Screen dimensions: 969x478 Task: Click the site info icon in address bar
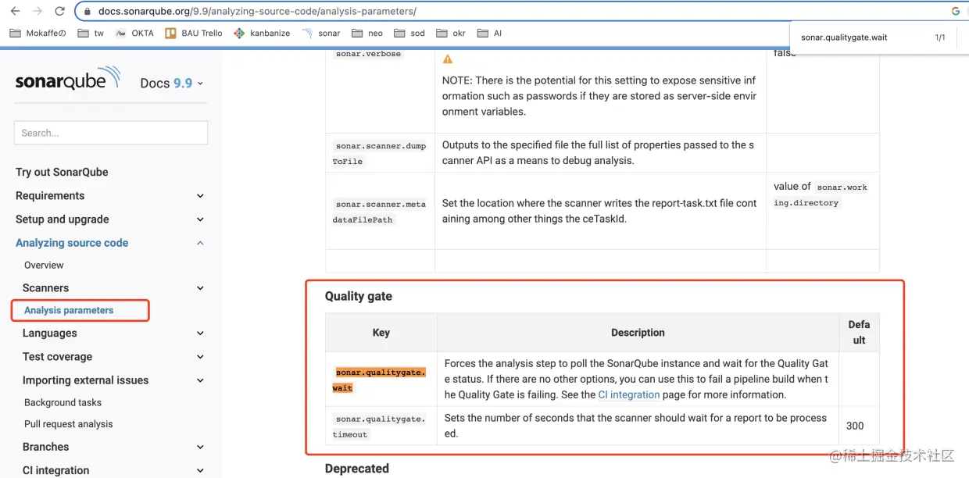pos(88,12)
